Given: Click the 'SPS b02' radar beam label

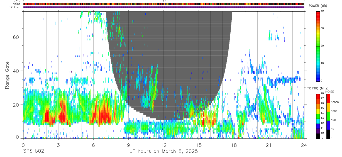Looking at the screenshot, I should click(x=33, y=151).
